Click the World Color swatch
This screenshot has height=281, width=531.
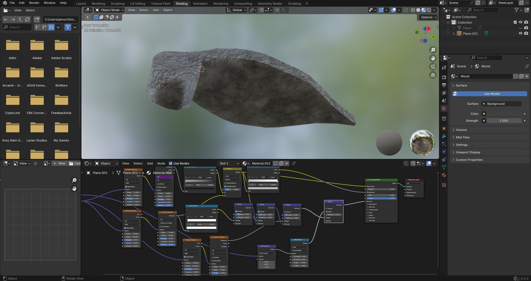504,114
